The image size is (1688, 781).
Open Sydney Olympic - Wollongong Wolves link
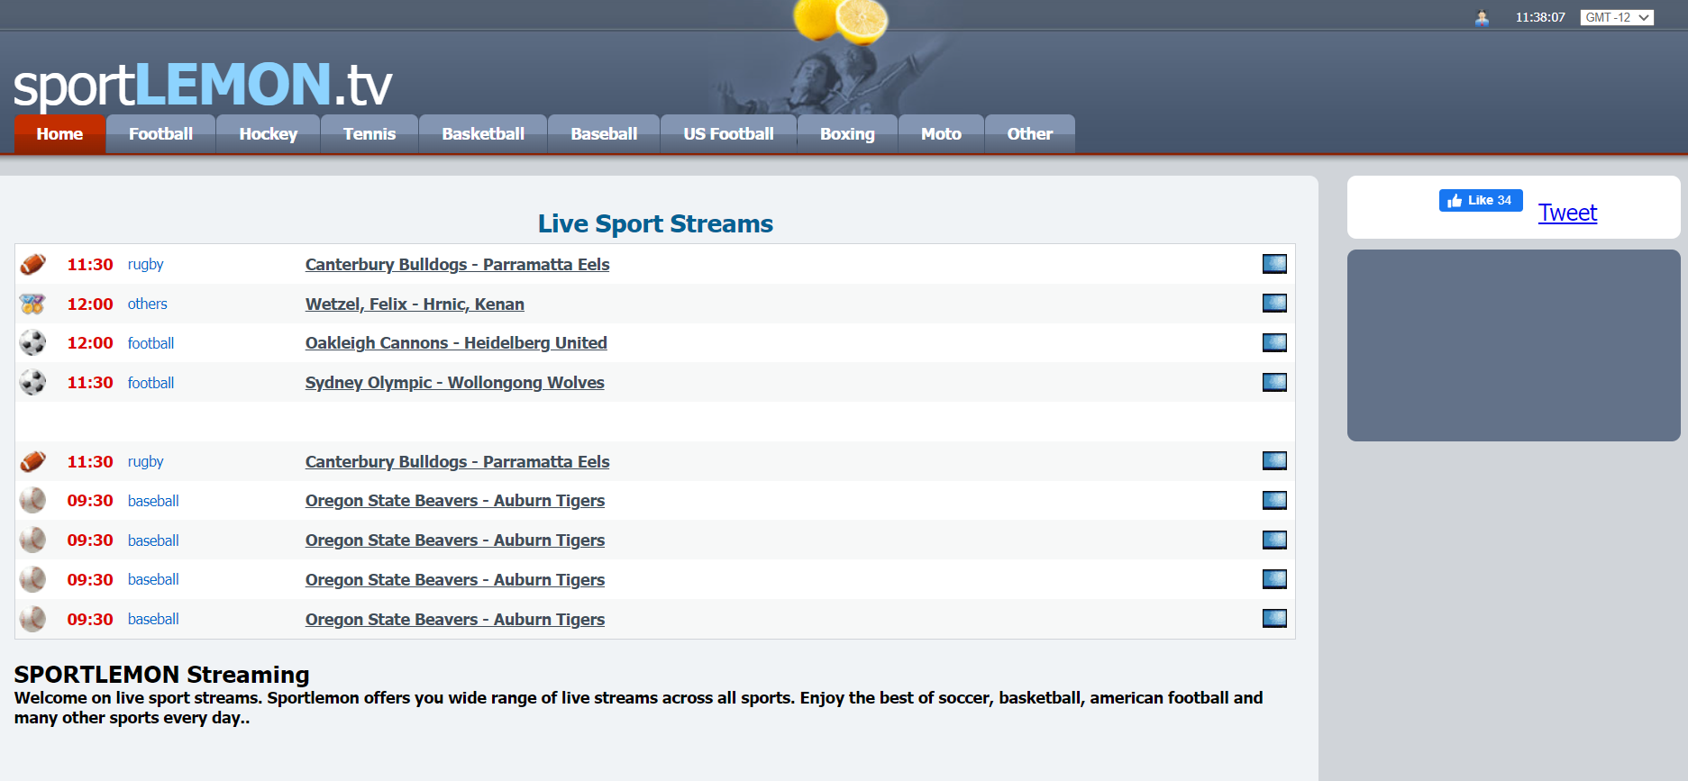point(454,383)
